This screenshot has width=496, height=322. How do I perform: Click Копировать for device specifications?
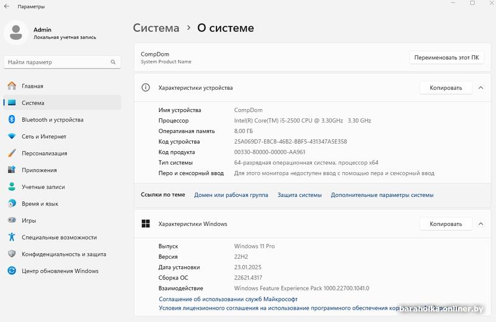446,87
